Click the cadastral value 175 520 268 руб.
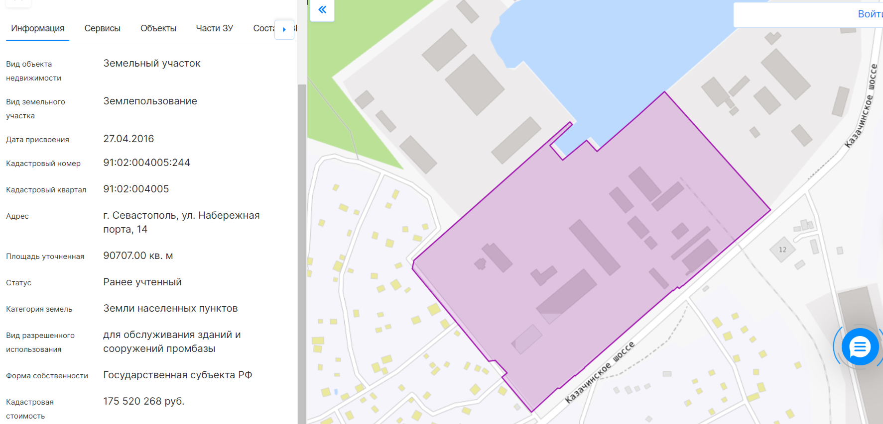The width and height of the screenshot is (883, 424). 143,401
